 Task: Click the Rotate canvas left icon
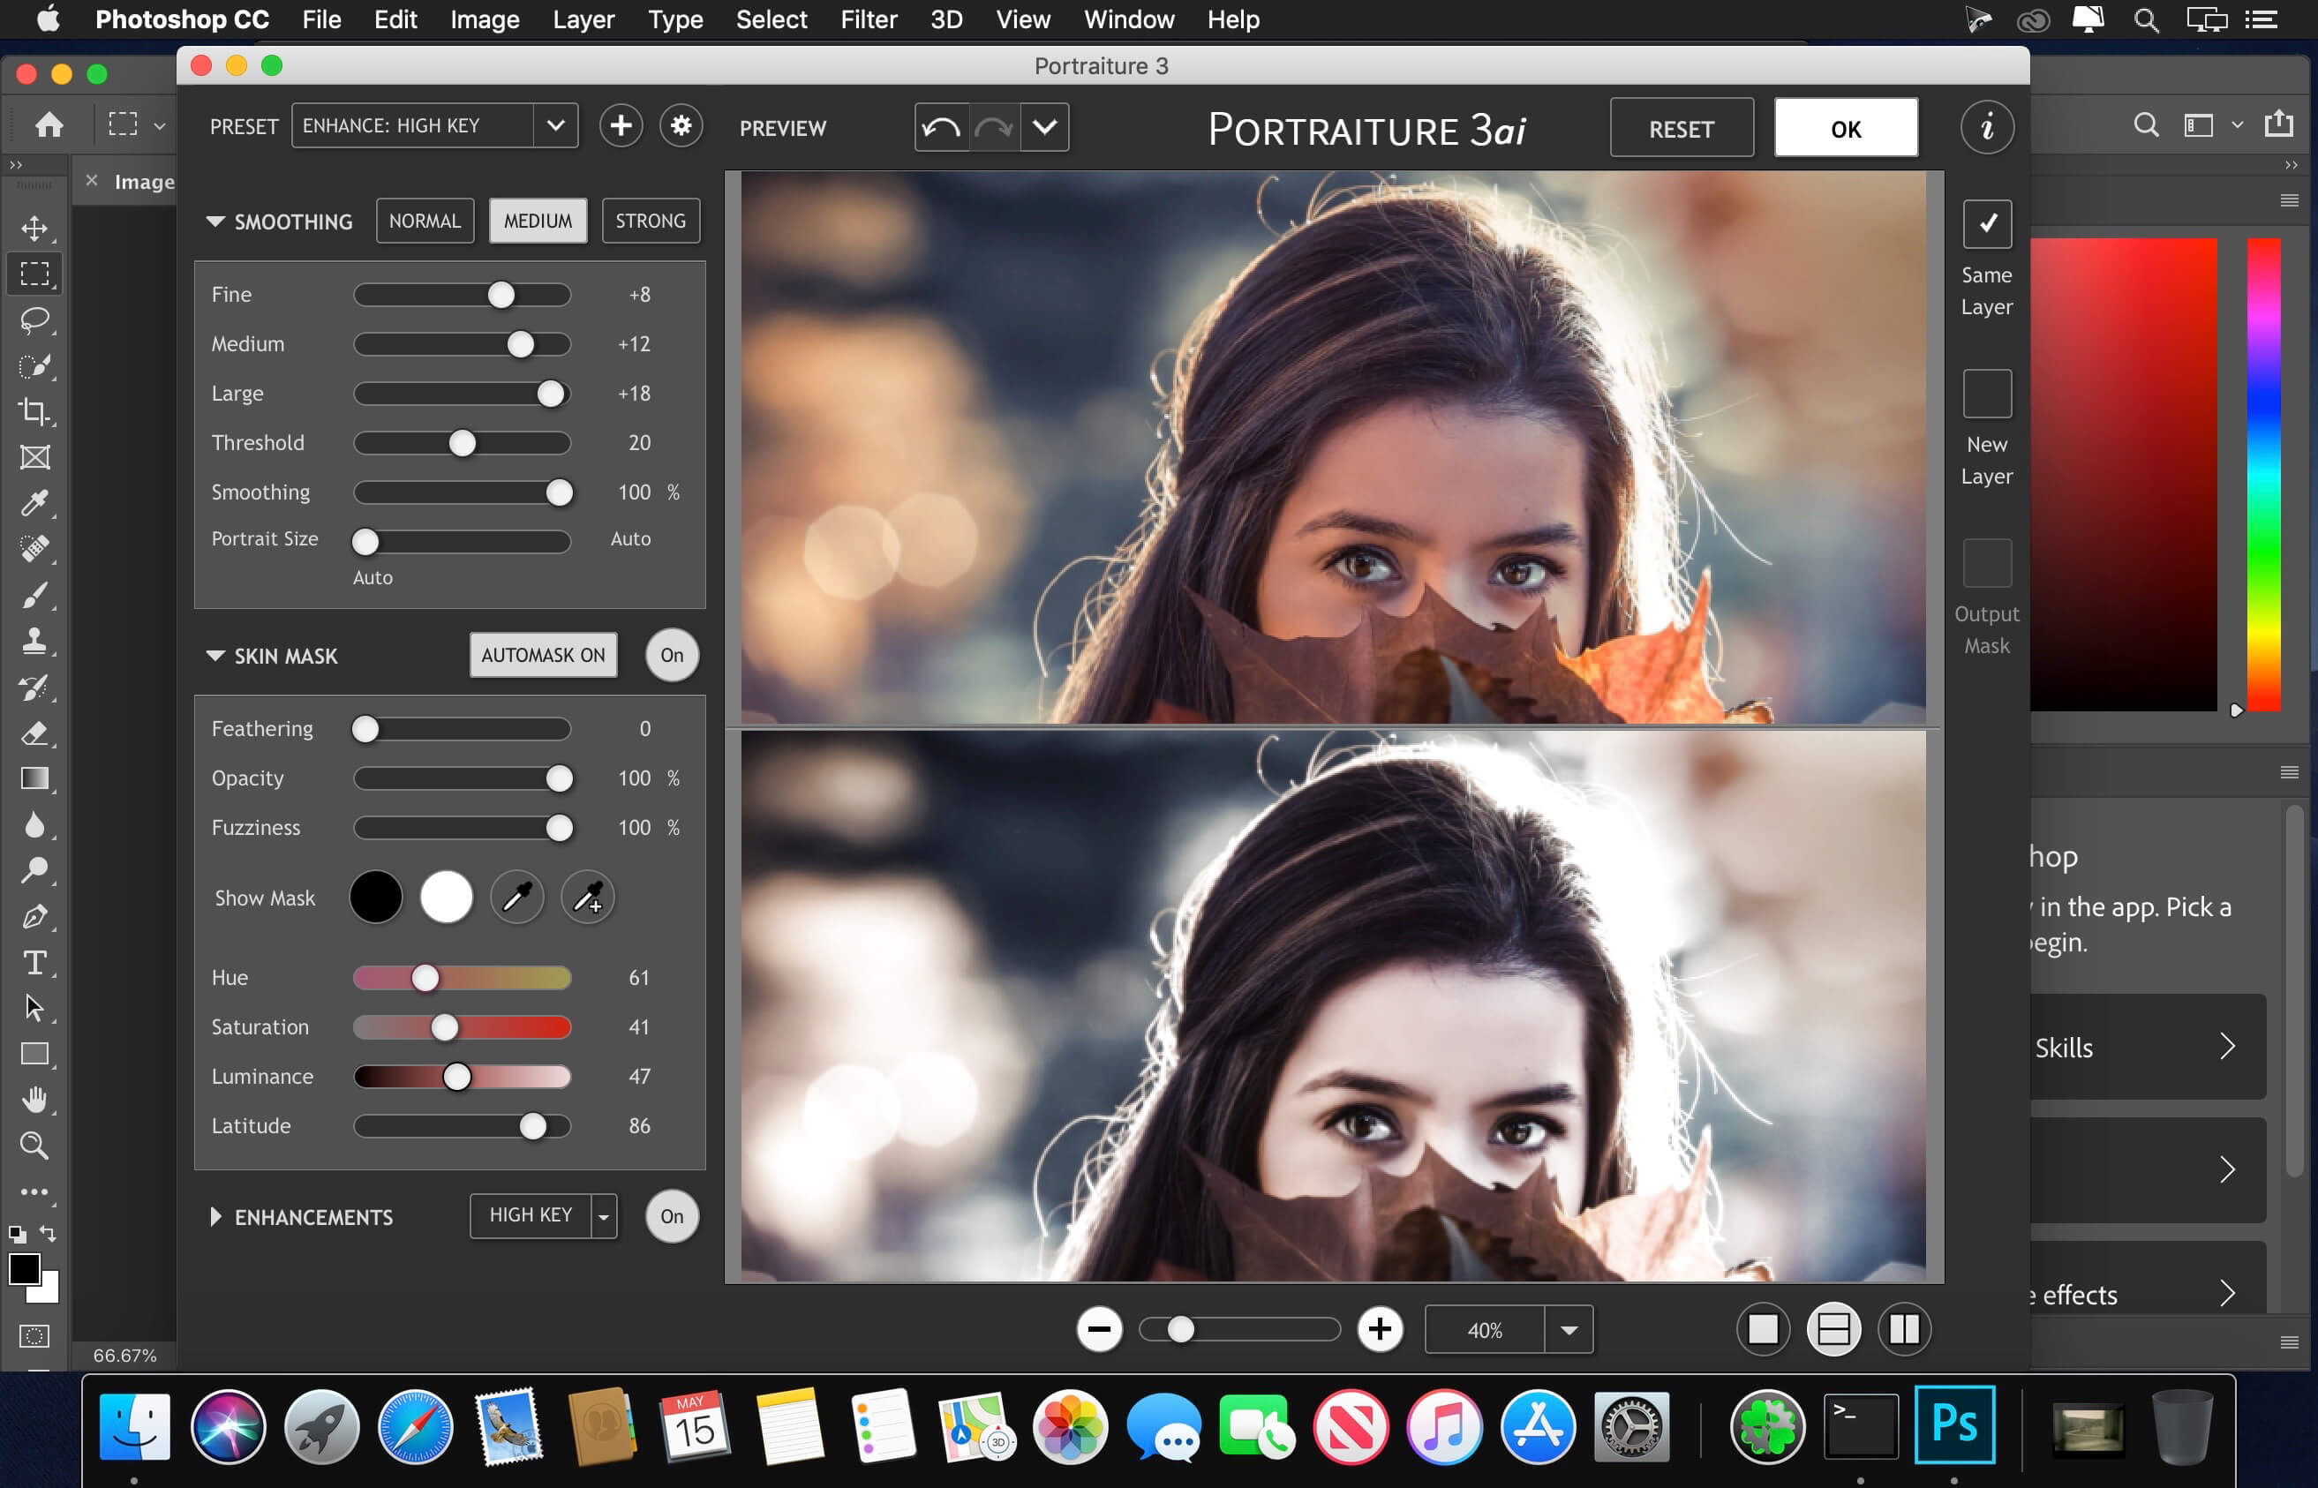pyautogui.click(x=943, y=127)
